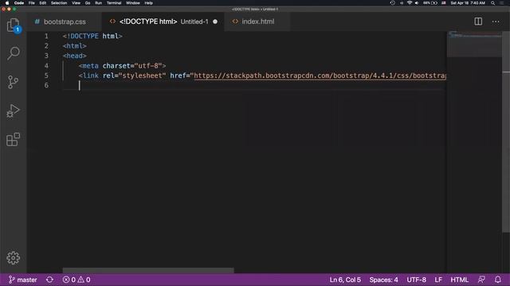
Task: Click the Time Machine menu bar icon
Action: click(393, 3)
